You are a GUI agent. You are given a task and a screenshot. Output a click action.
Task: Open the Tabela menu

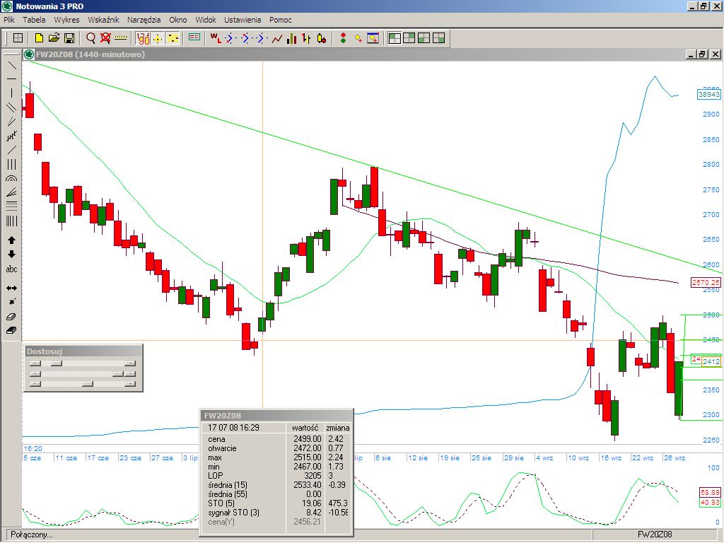pyautogui.click(x=34, y=20)
